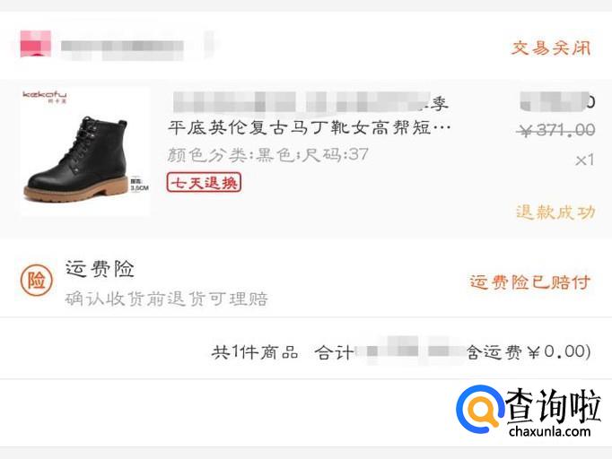Click the 查询啦 magnifier logo icon
Image resolution: width=612 pixels, height=459 pixels.
(480, 409)
